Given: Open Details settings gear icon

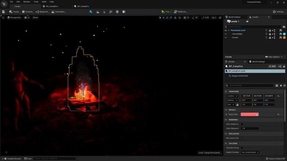Looking at the screenshot, I should pos(285,85).
